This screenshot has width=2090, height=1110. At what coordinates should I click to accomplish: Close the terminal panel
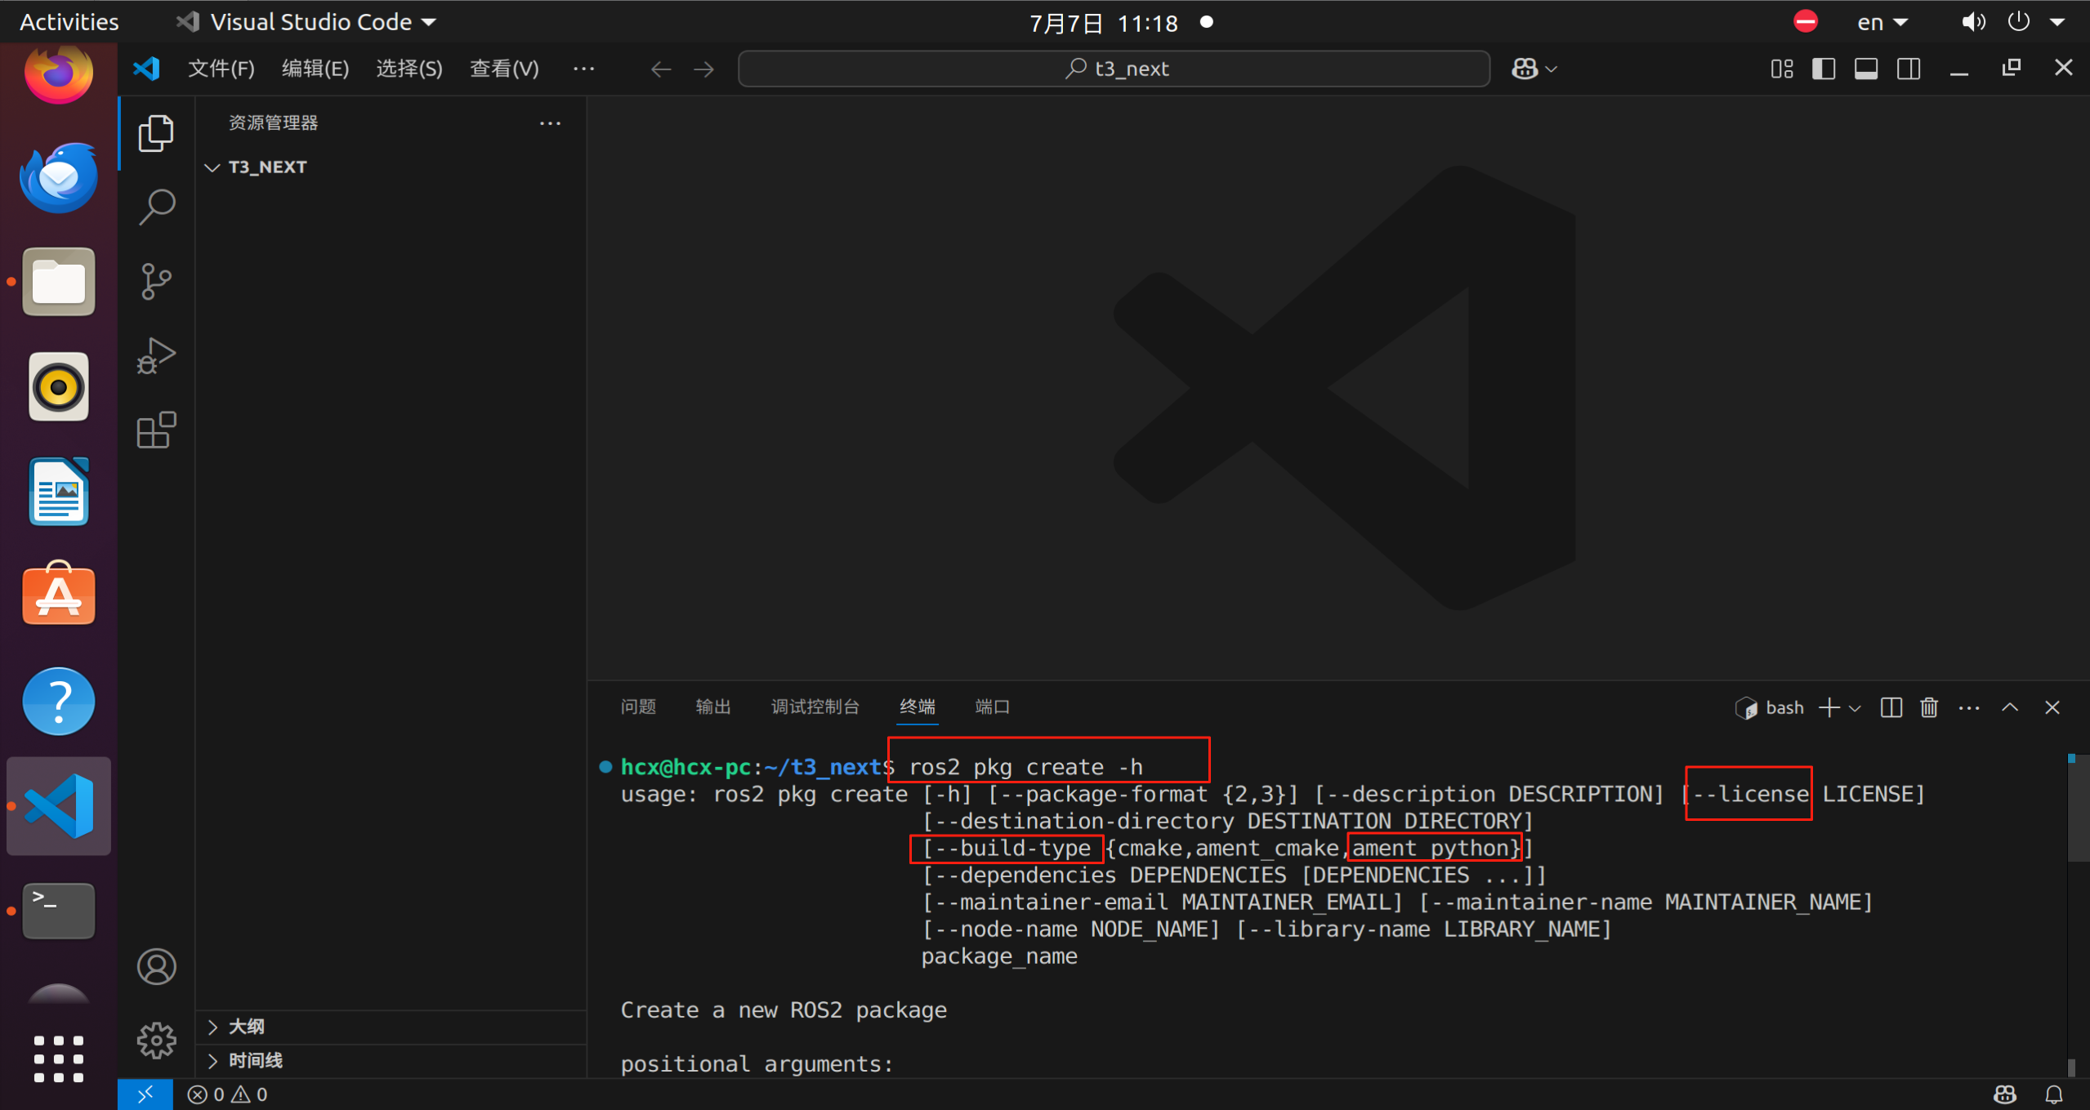click(2052, 707)
